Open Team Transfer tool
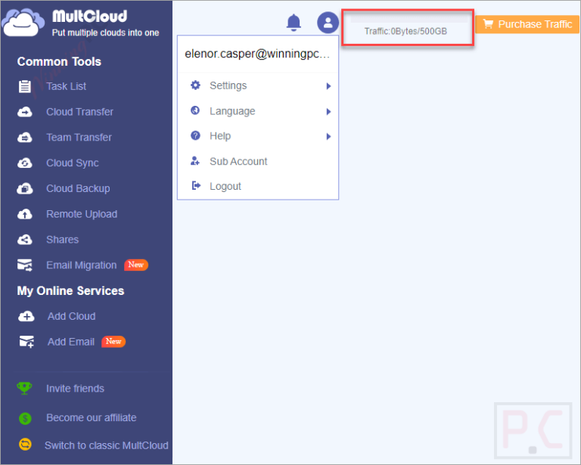 (79, 138)
